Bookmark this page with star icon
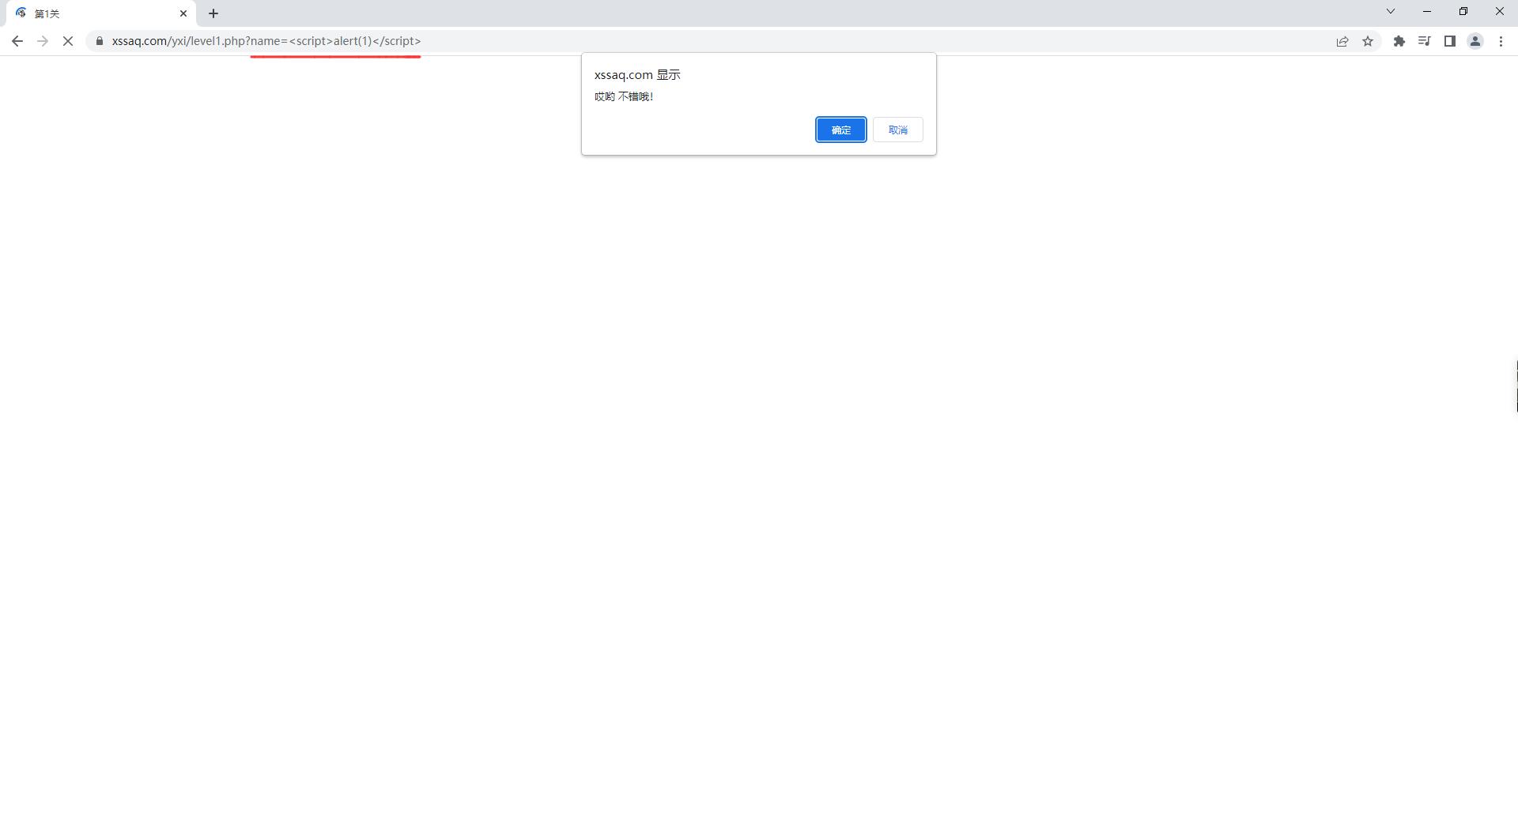The height and width of the screenshot is (820, 1518). click(1368, 41)
